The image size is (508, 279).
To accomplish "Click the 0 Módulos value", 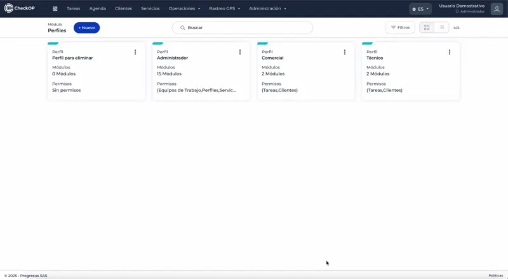I will pyautogui.click(x=64, y=74).
